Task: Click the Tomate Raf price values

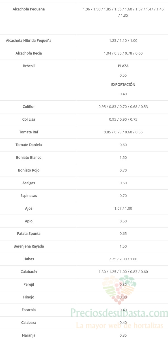Action: click(123, 132)
